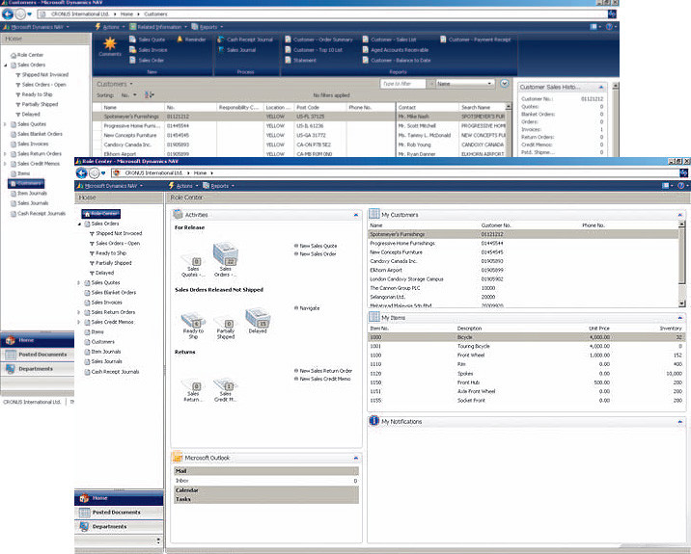Run Customer - Balance to Date report
The image size is (691, 554).
[397, 61]
